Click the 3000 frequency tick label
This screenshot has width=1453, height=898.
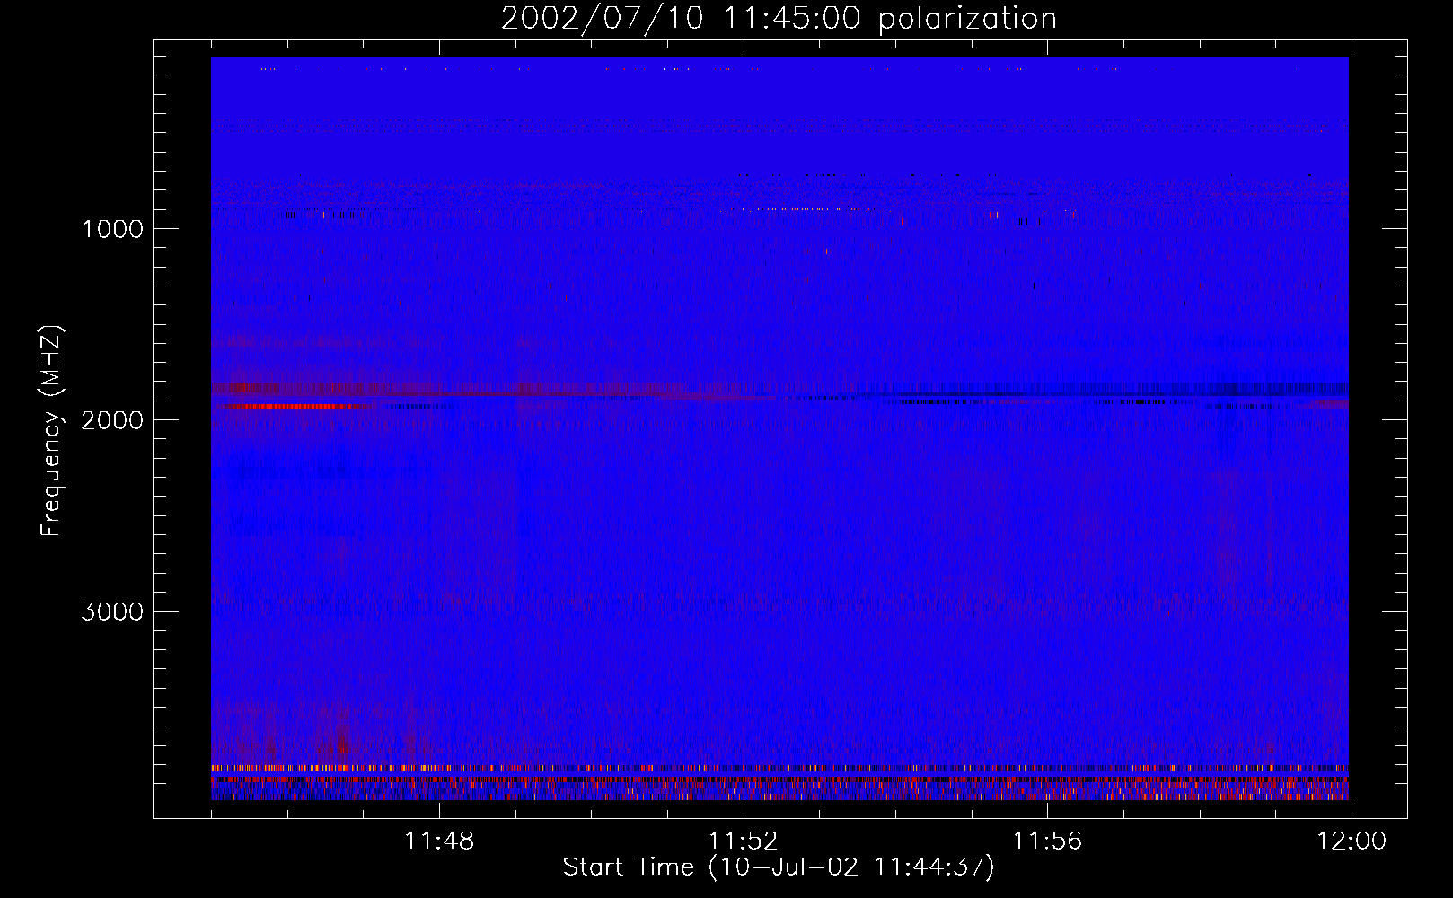(112, 612)
